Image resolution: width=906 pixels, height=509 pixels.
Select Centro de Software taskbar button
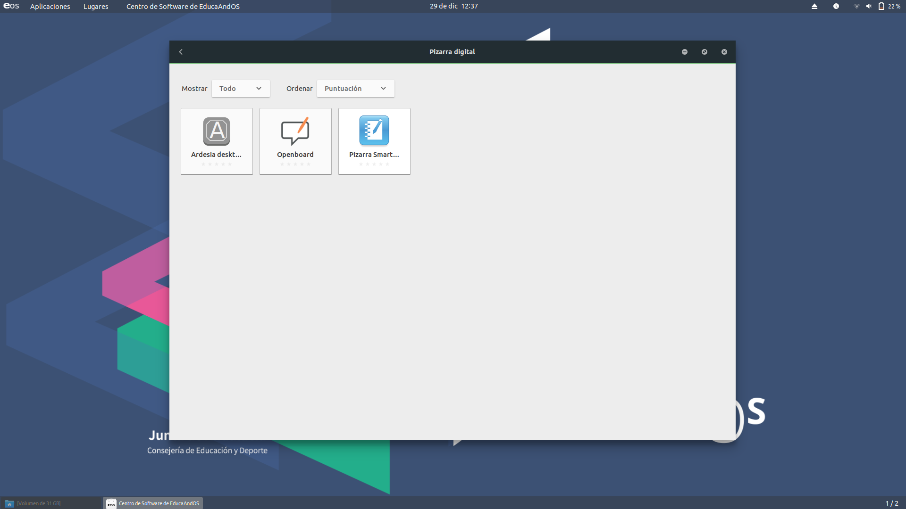pos(153,503)
